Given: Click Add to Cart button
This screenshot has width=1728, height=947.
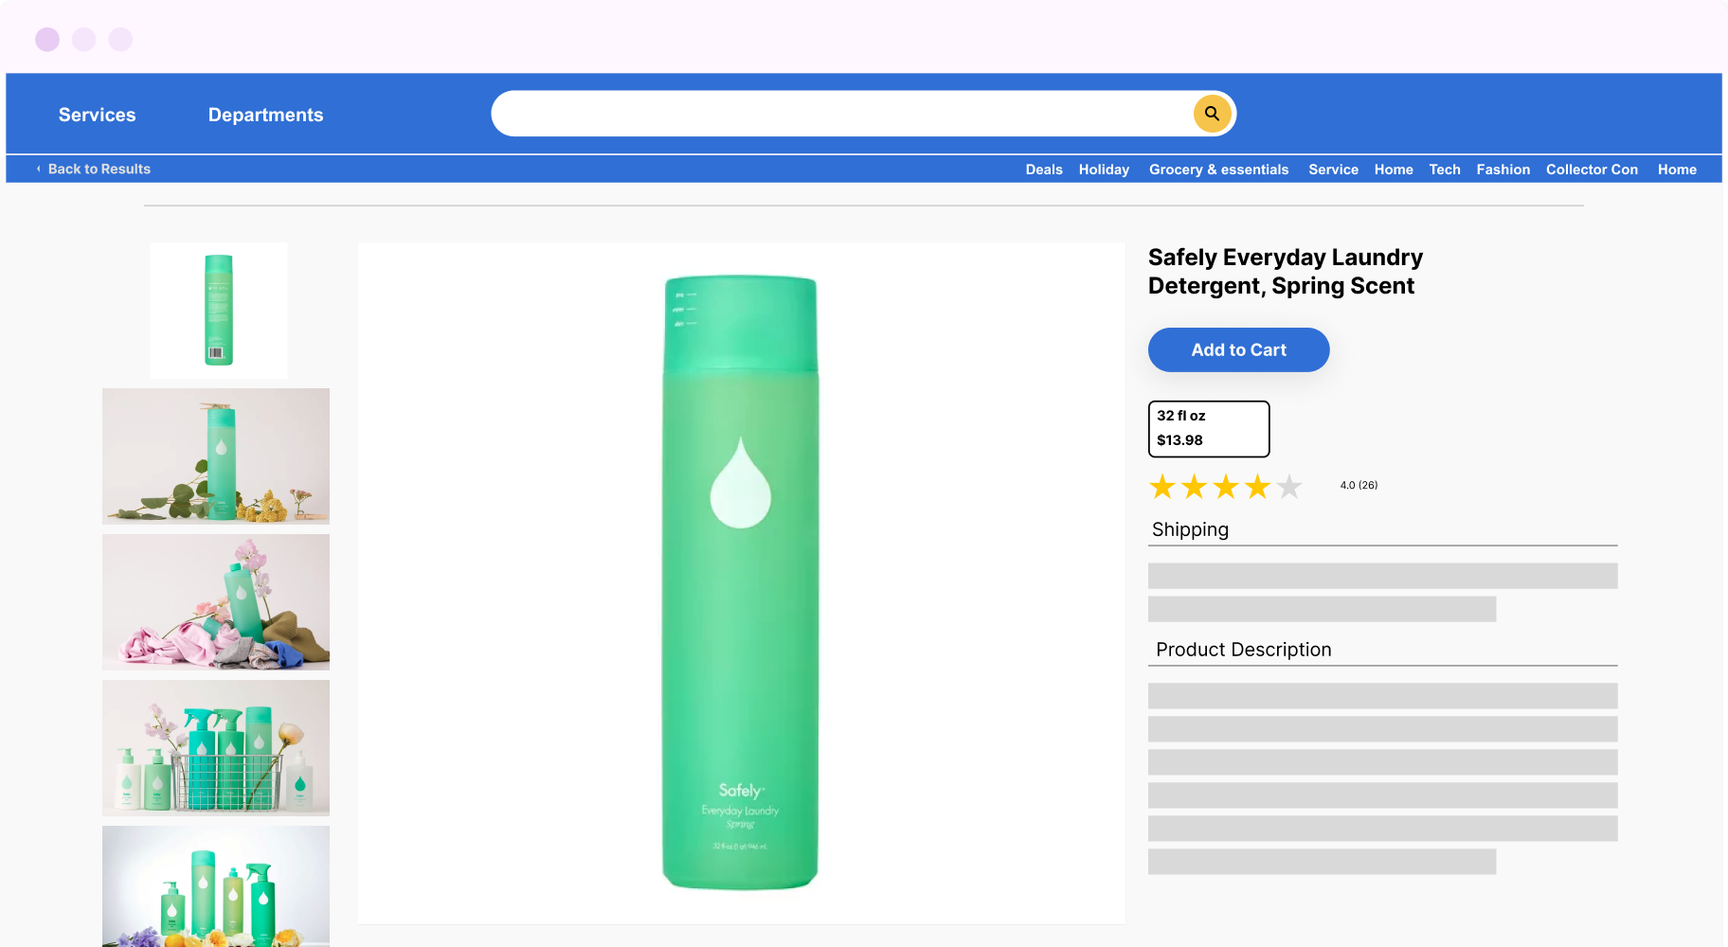Looking at the screenshot, I should 1238,349.
